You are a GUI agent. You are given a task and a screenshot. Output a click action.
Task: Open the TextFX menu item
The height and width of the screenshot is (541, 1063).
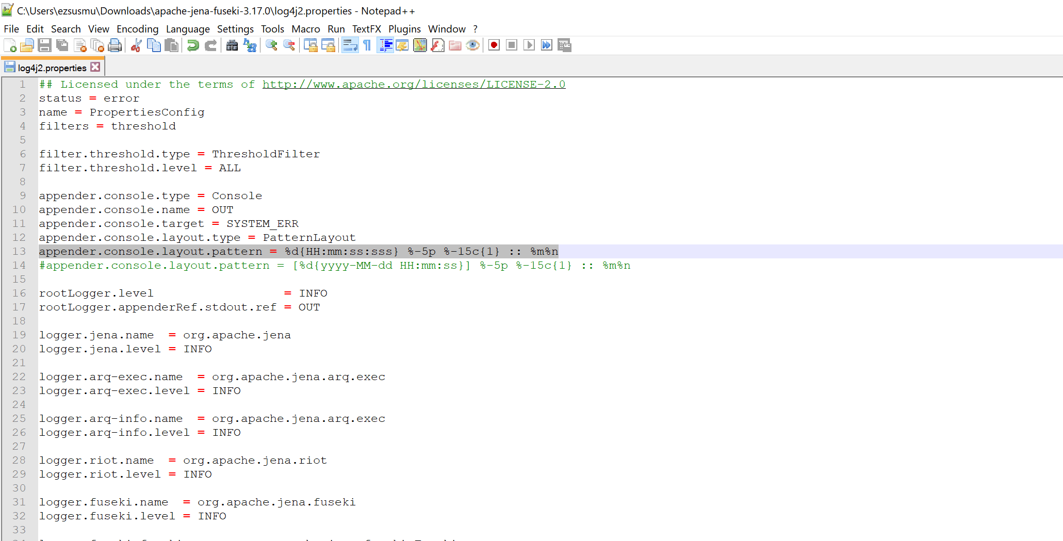(367, 29)
